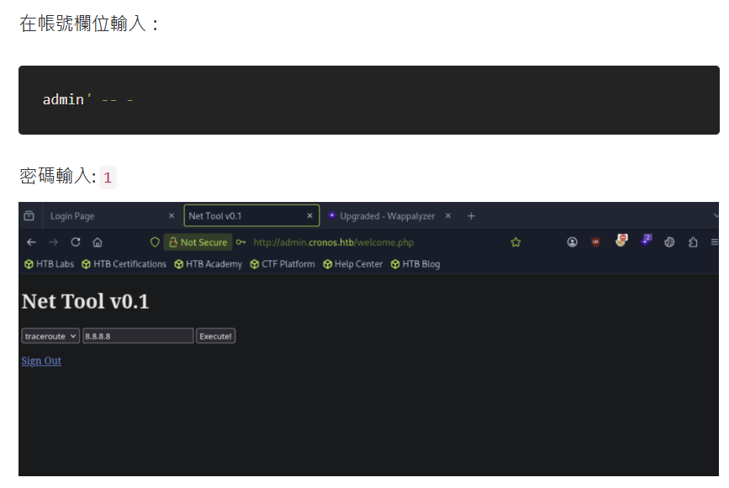Click the tracking protection shield icon
The height and width of the screenshot is (488, 729).
click(155, 242)
